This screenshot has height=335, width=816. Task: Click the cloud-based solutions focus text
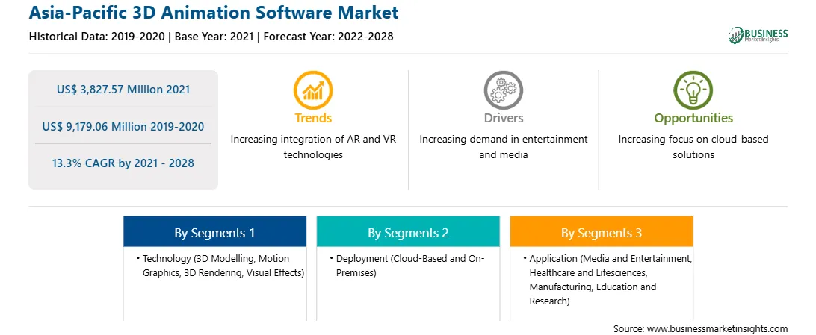693,147
